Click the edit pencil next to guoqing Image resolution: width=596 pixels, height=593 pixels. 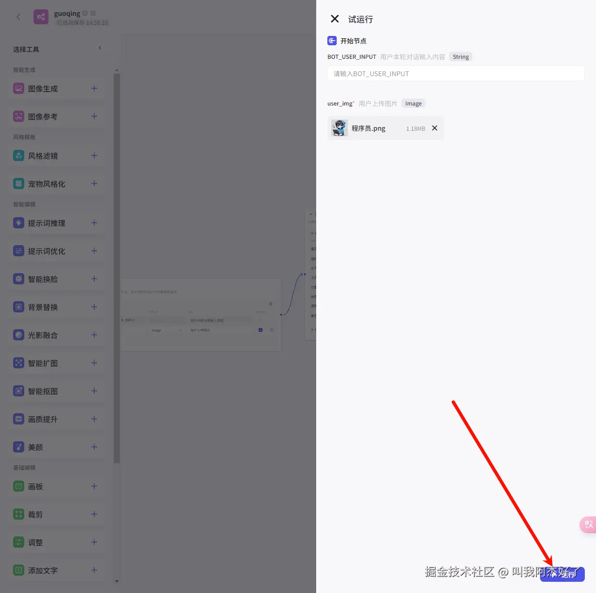coord(93,13)
